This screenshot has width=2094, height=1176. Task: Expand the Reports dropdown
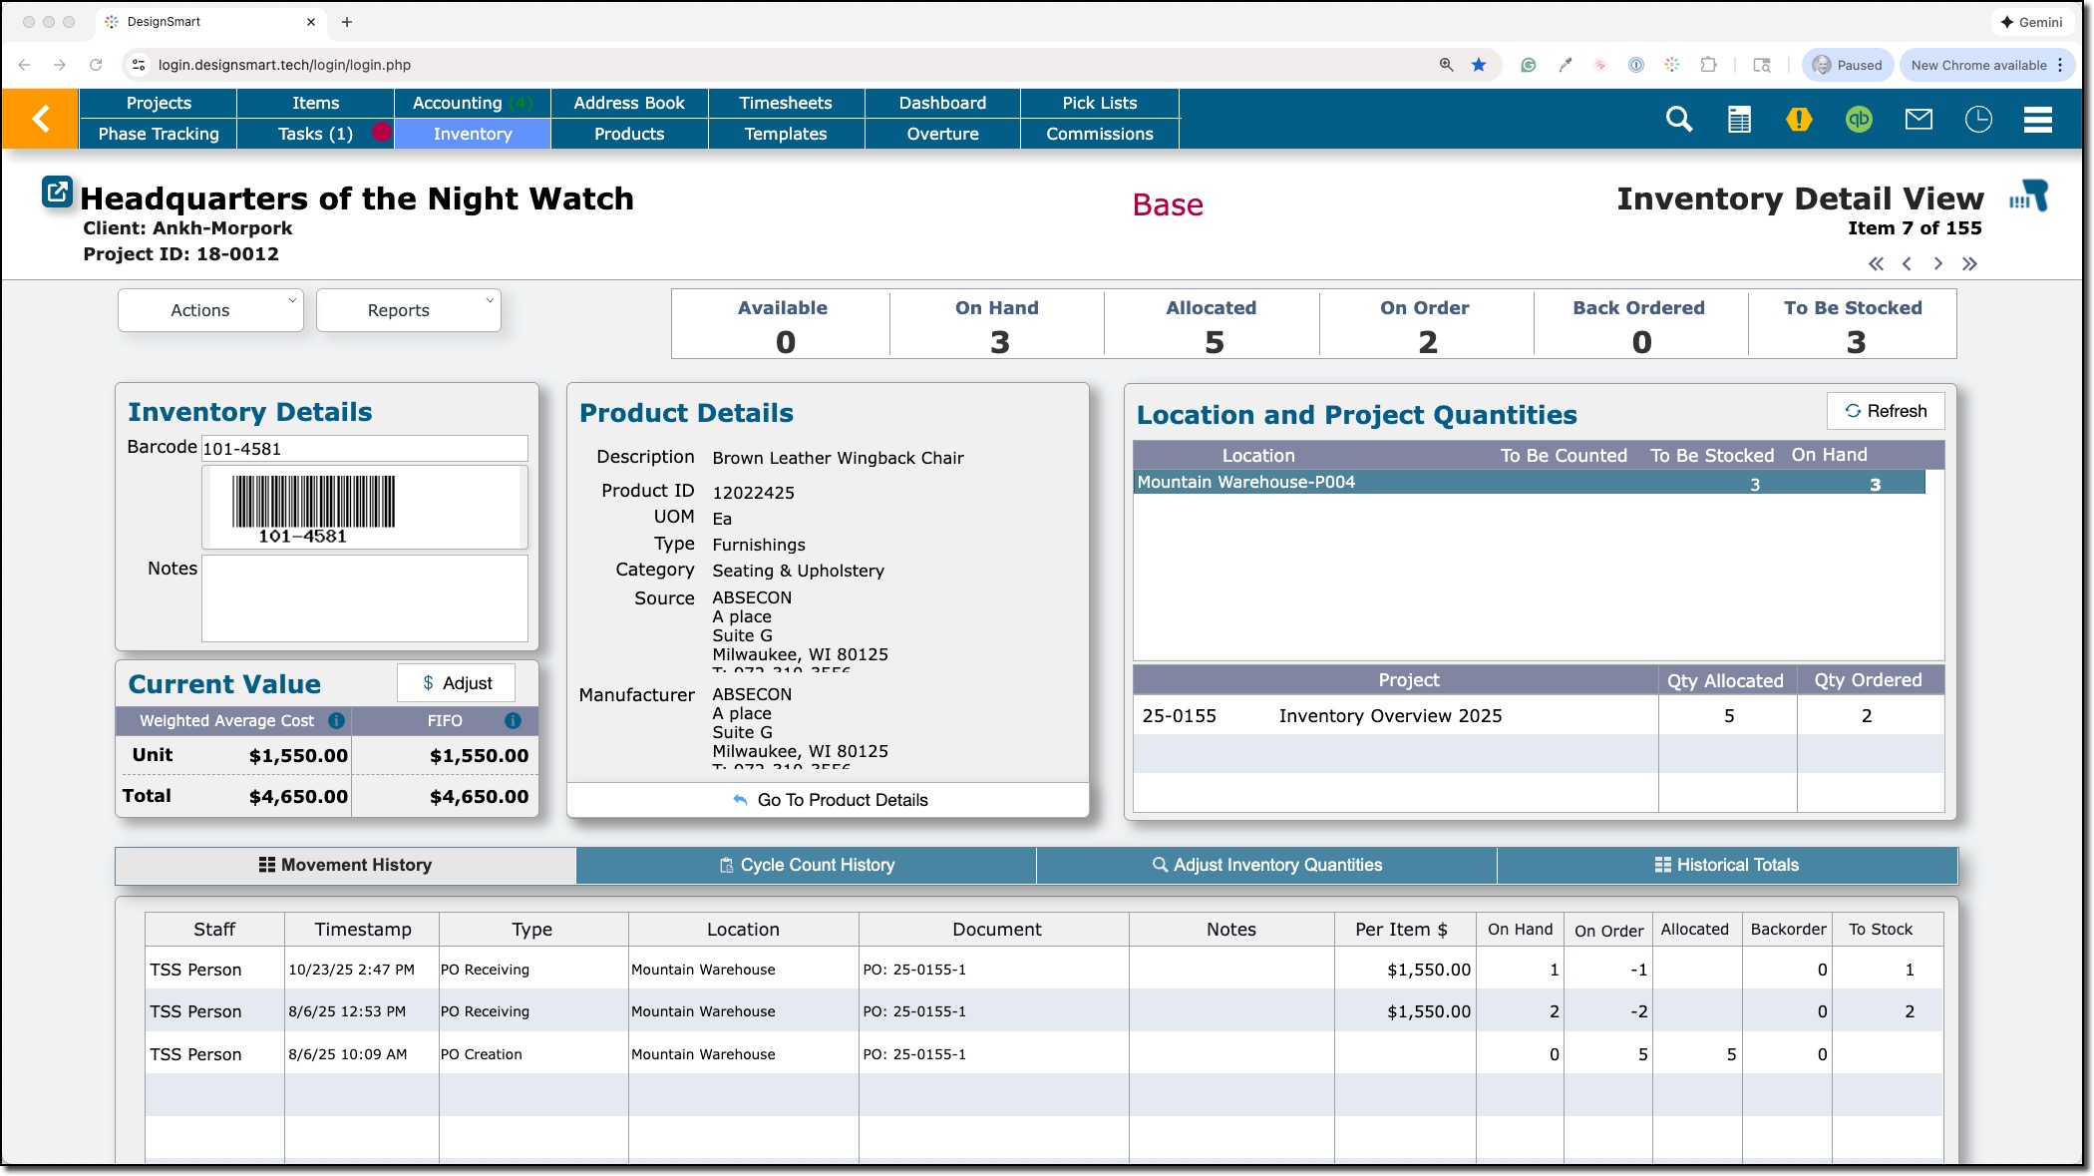[408, 310]
